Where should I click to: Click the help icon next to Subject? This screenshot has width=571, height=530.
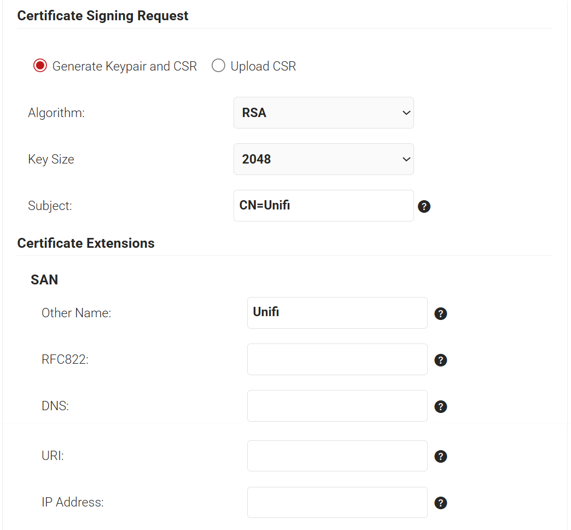(x=424, y=206)
